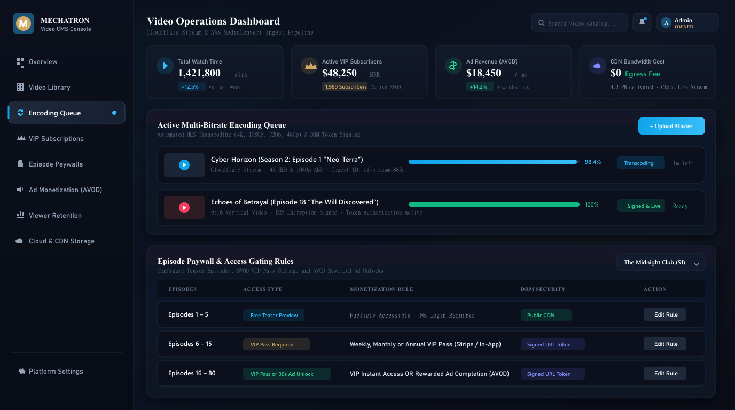Click the Overview grid icon in sidebar
This screenshot has height=410, width=735.
pyautogui.click(x=20, y=62)
